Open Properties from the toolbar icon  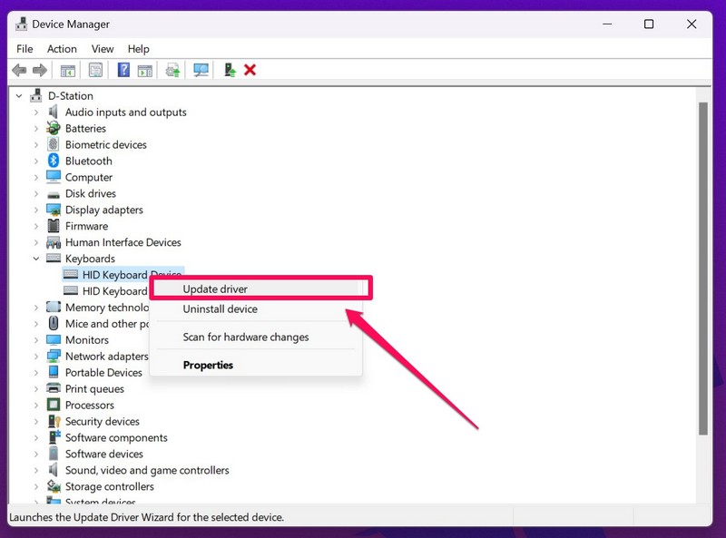tap(95, 70)
